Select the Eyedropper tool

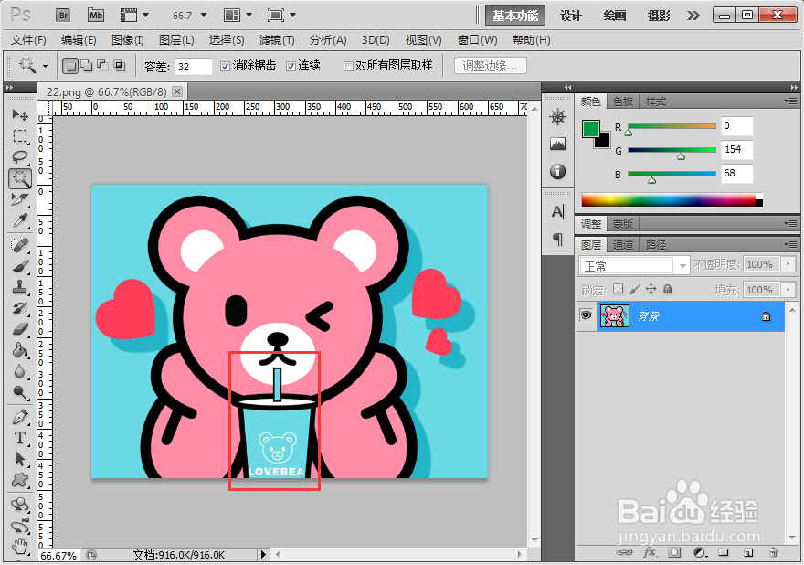[20, 220]
